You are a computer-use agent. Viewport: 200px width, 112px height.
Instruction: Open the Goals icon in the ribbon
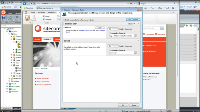tap(17, 17)
